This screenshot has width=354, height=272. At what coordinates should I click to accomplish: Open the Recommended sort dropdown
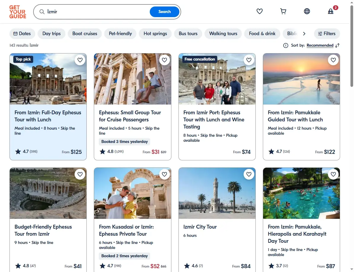pyautogui.click(x=320, y=45)
